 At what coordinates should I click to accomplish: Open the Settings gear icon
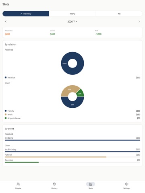coord(126,184)
